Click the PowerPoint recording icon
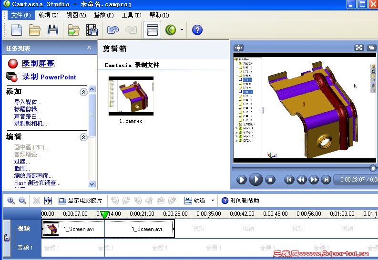Screen dimensions: 378x260 12,77
